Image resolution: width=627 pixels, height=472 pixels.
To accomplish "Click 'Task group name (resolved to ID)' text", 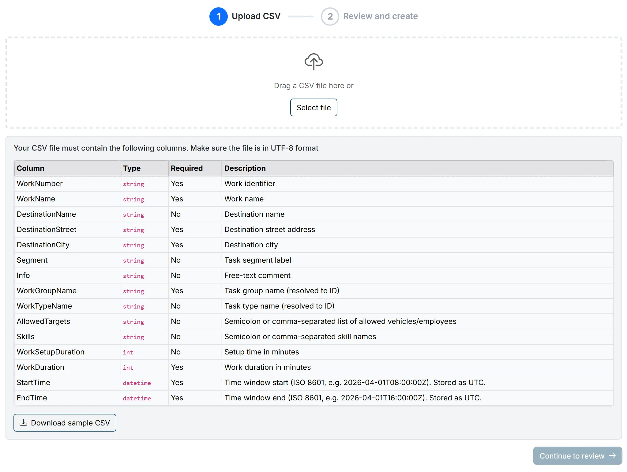I will (x=282, y=291).
